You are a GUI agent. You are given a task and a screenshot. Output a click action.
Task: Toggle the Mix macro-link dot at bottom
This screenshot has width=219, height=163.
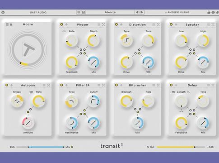click(72, 147)
